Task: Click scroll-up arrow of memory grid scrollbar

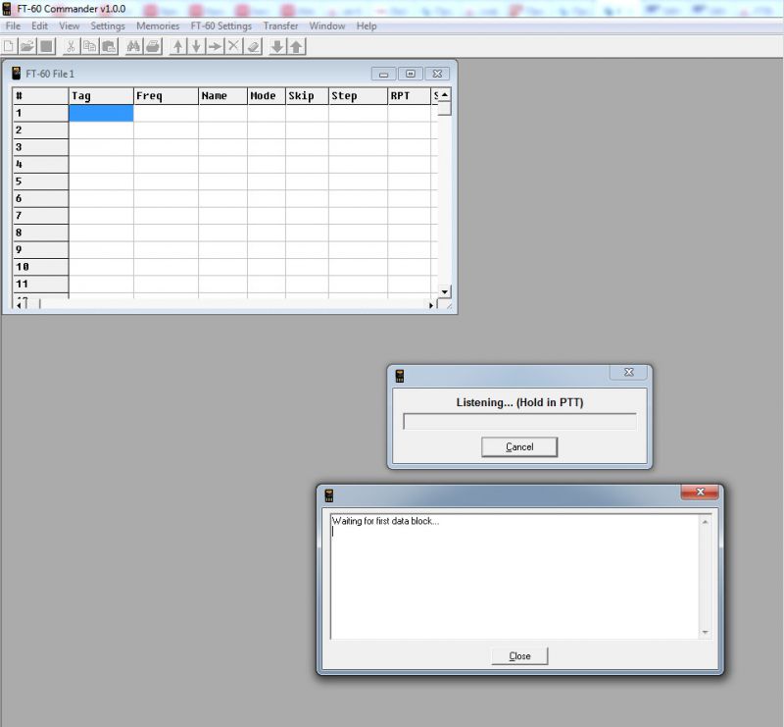Action: 445,94
